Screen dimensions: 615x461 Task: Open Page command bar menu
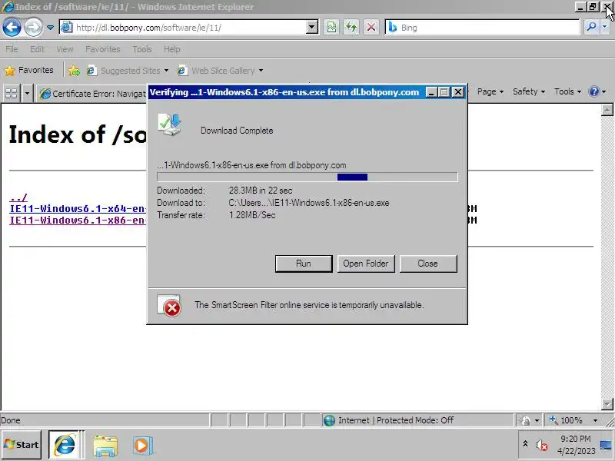pyautogui.click(x=490, y=91)
